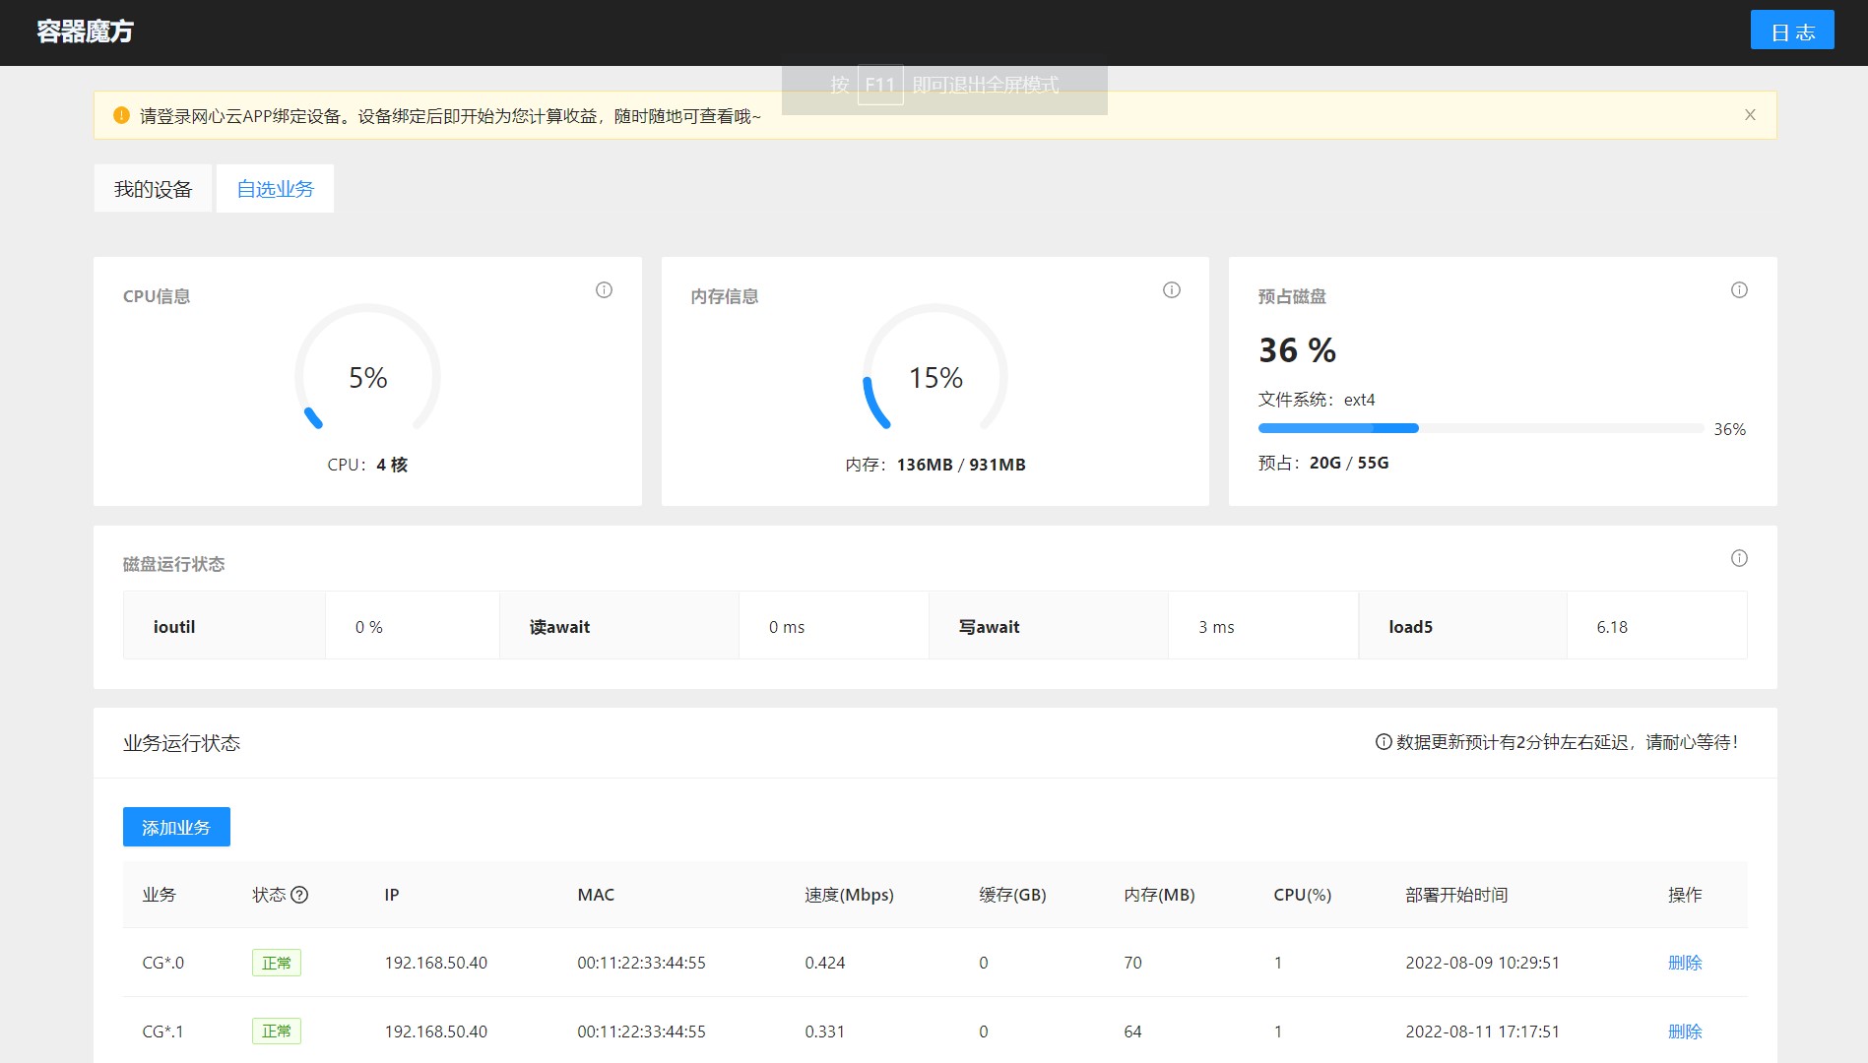This screenshot has height=1063, width=1868.
Task: Click the 部署开始时间 column header
Action: tap(1456, 895)
